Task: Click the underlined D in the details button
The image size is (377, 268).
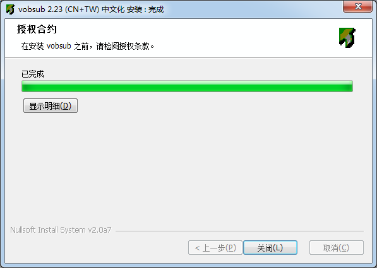Action: tap(66, 106)
